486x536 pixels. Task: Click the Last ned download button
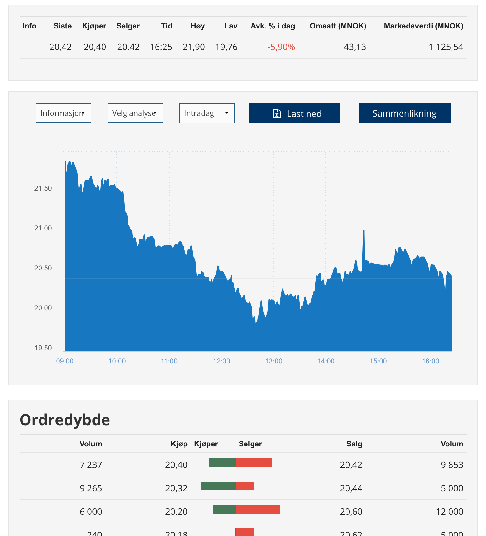pyautogui.click(x=294, y=113)
